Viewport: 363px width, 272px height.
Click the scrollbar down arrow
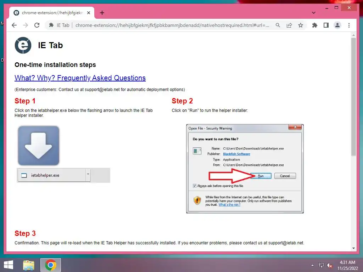[353, 248]
